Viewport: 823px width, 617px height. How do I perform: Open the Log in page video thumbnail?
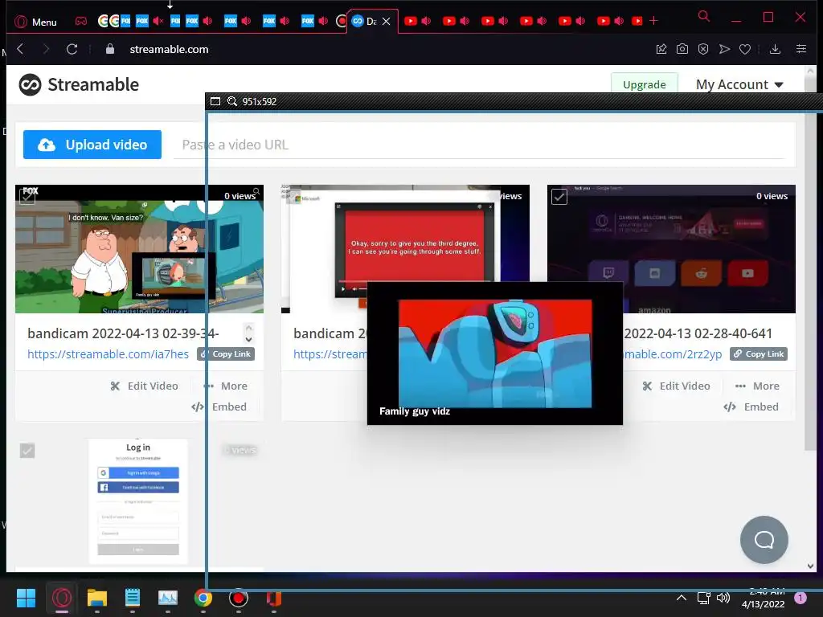click(138, 501)
